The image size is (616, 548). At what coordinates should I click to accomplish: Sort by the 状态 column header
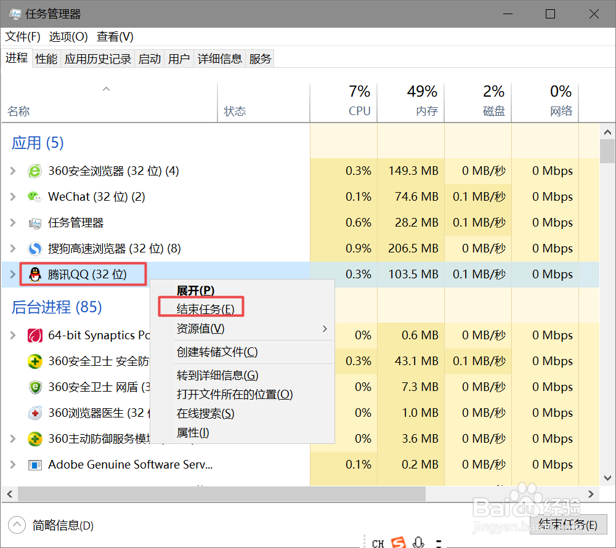(264, 103)
